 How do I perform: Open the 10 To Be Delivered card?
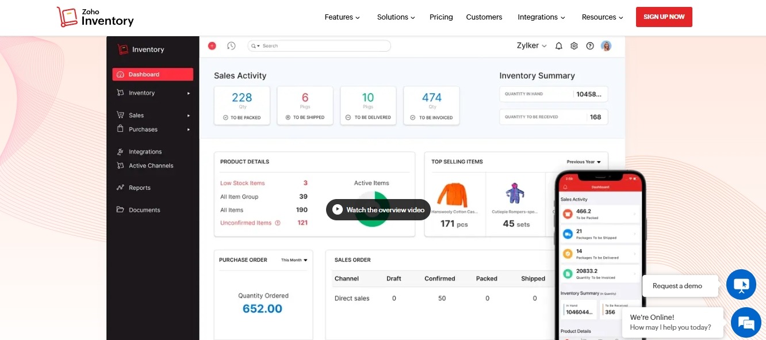[x=368, y=106]
